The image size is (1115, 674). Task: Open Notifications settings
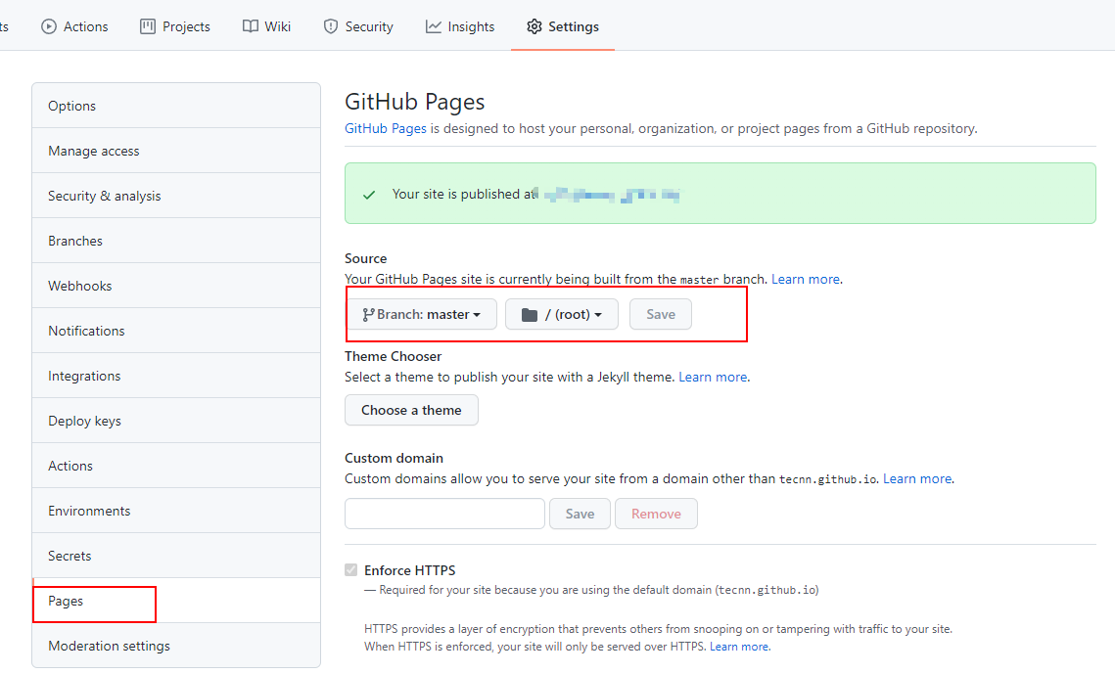click(176, 331)
